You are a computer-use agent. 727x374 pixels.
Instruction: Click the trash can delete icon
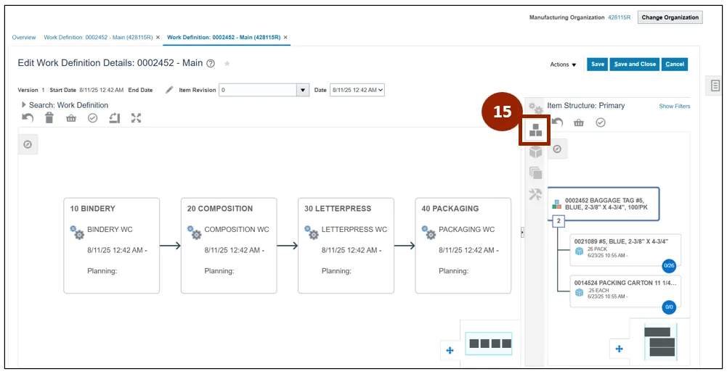(x=49, y=118)
